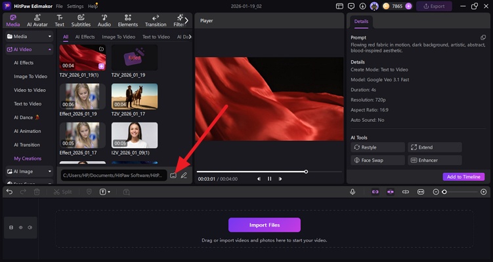Click the creations folder path field

(114, 176)
